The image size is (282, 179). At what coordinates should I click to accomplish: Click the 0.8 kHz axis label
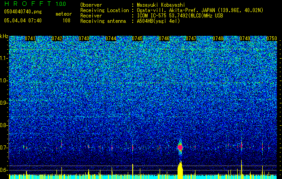3,125
